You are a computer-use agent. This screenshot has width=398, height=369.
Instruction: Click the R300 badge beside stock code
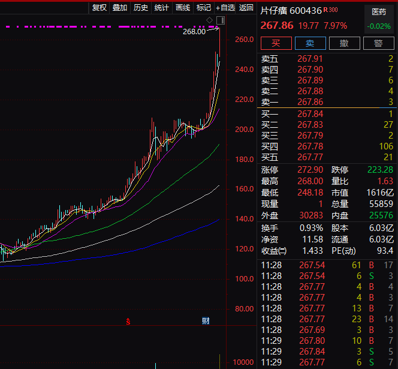pos(330,10)
